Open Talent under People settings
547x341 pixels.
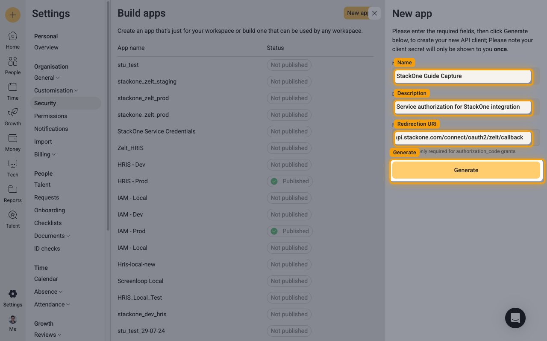pos(42,185)
